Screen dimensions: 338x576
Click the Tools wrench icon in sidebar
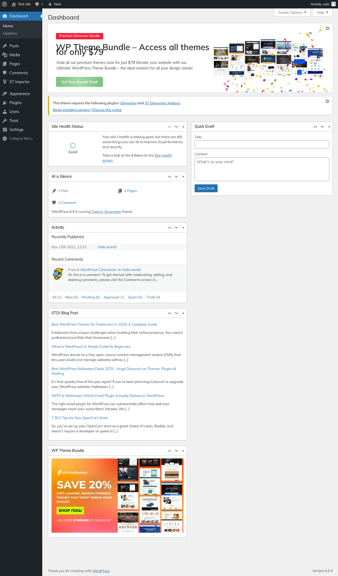(5, 121)
